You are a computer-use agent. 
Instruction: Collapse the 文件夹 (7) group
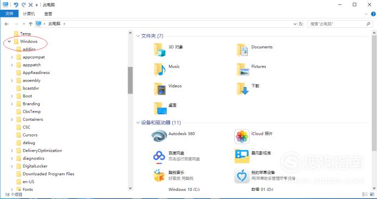138,36
